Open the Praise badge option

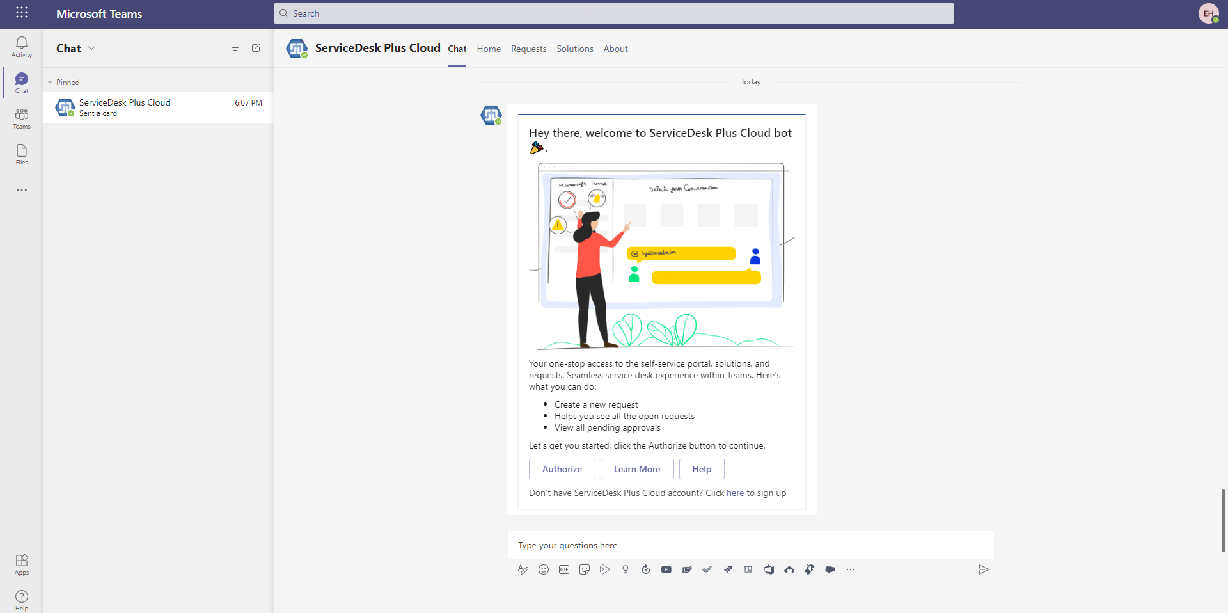[x=626, y=569]
